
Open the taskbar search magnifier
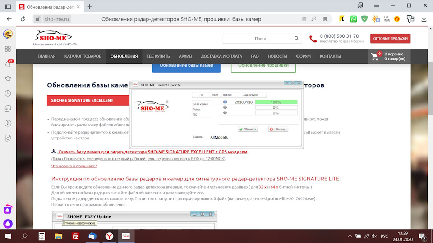[24, 236]
